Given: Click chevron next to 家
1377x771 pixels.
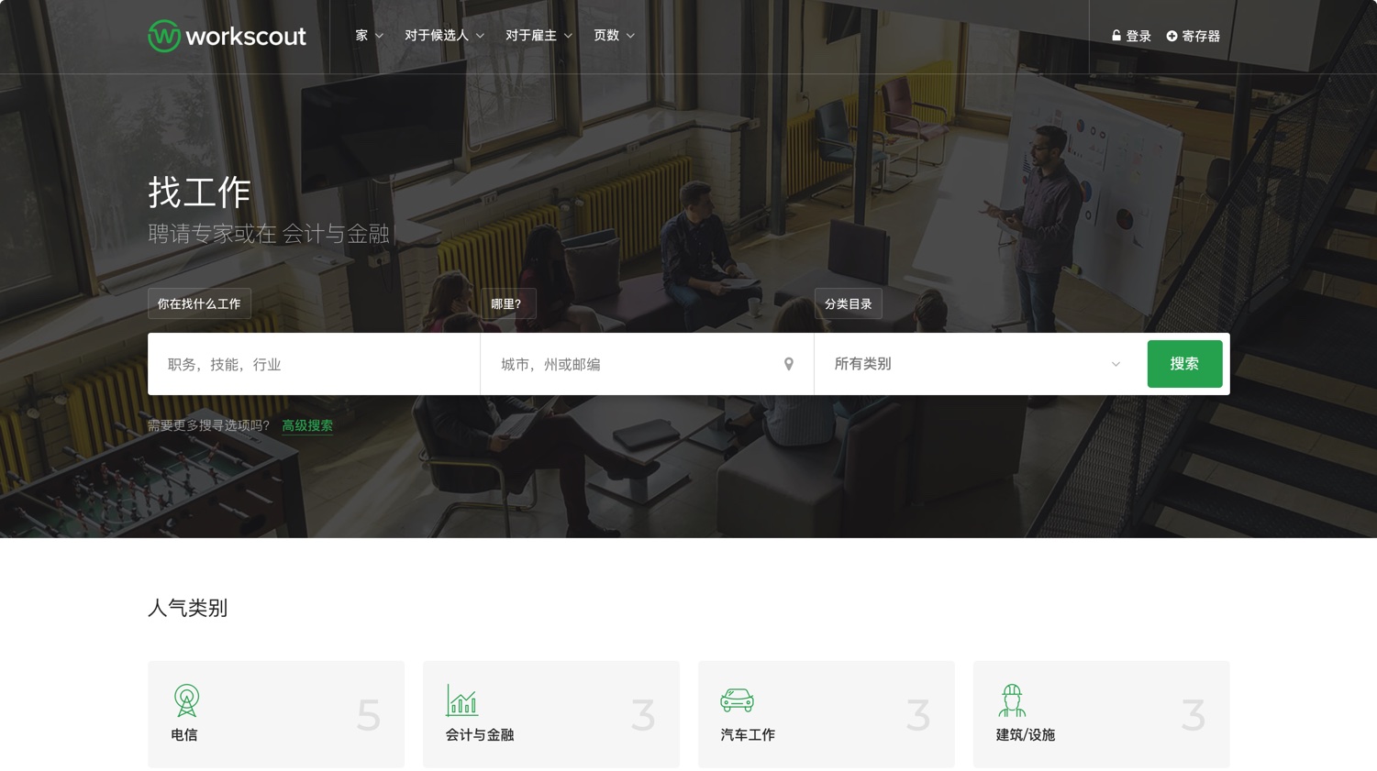Looking at the screenshot, I should [x=379, y=36].
